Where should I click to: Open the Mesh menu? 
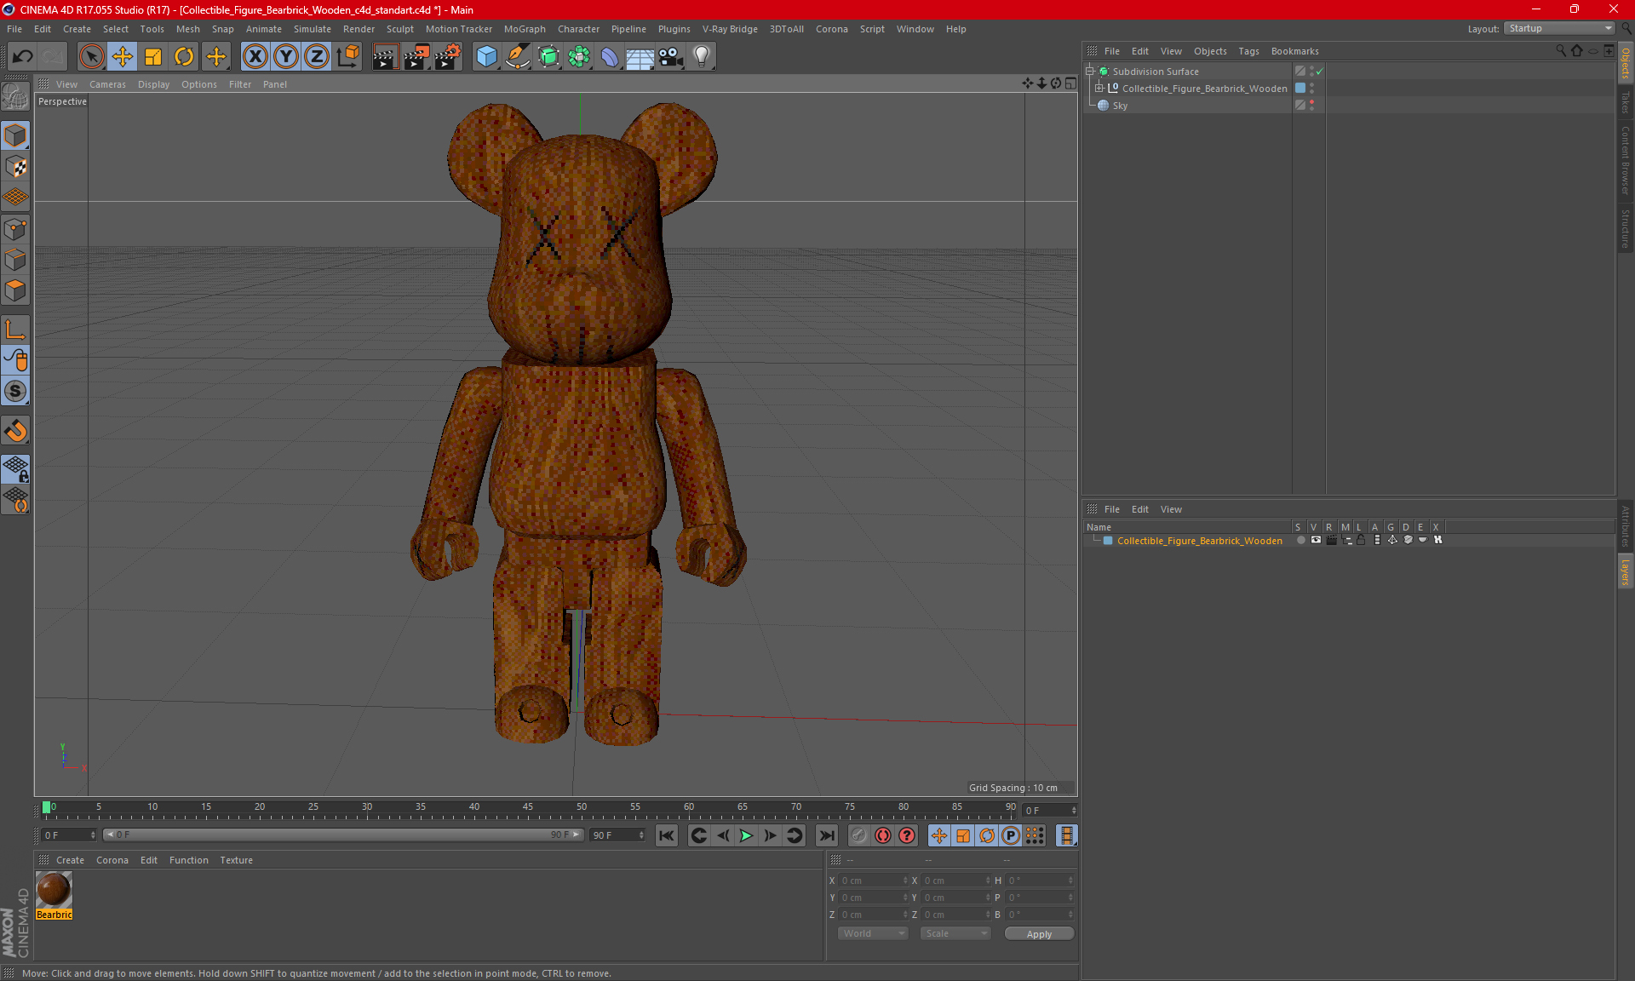[x=187, y=29]
